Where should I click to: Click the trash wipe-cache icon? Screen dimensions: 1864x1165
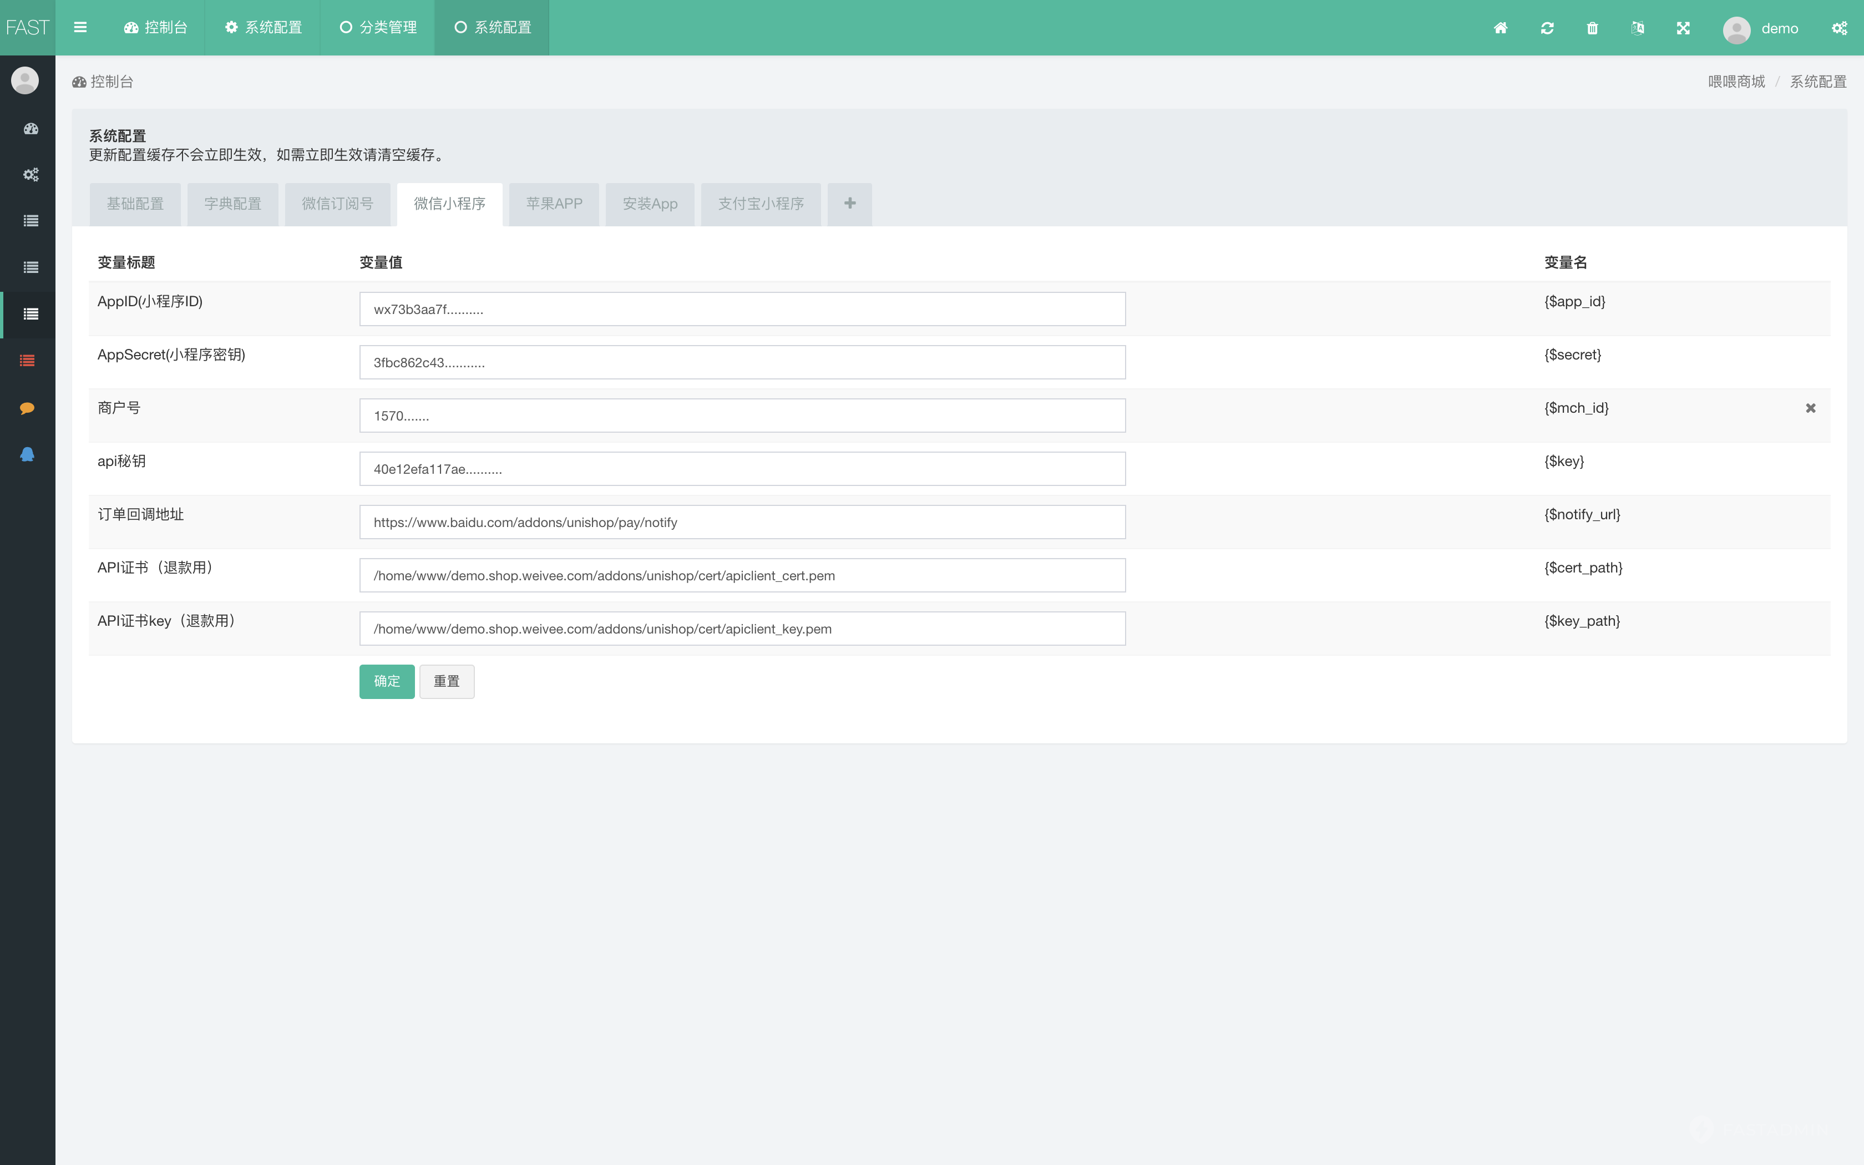(1592, 28)
